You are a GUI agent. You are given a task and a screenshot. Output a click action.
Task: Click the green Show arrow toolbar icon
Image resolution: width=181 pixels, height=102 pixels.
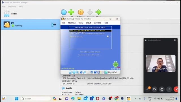[98, 12]
